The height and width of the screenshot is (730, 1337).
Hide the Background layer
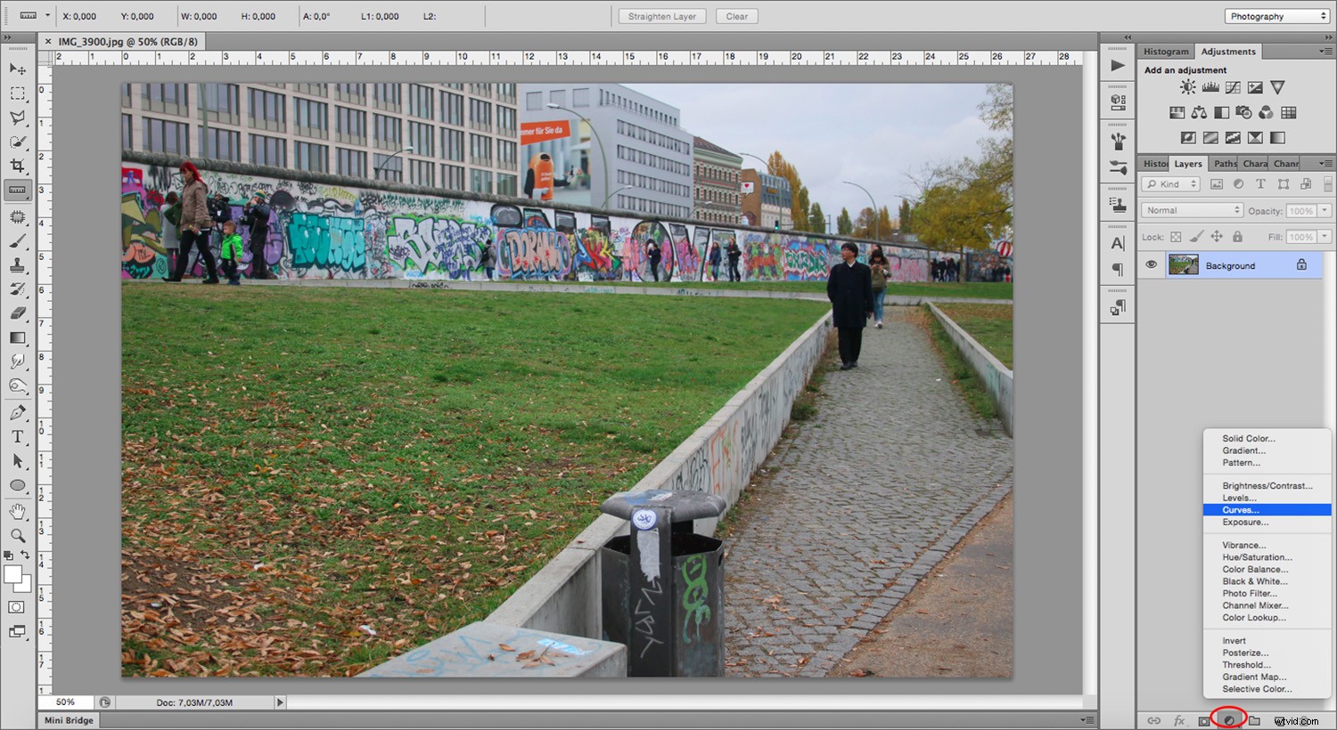pos(1151,264)
